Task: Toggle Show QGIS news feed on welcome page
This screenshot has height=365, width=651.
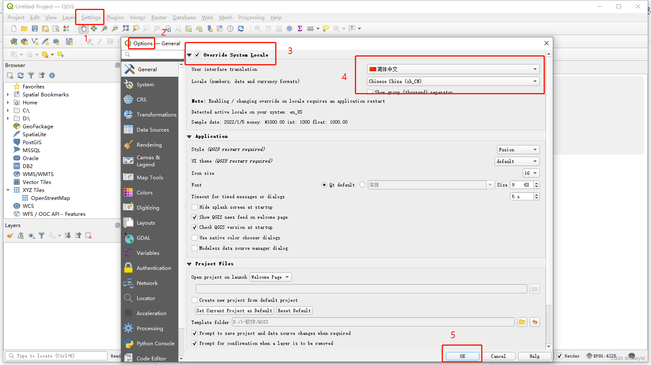Action: tap(195, 217)
